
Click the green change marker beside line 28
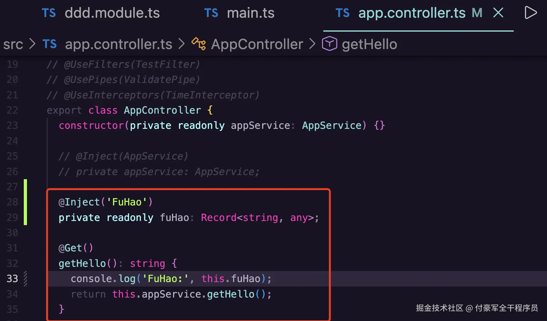(x=25, y=202)
